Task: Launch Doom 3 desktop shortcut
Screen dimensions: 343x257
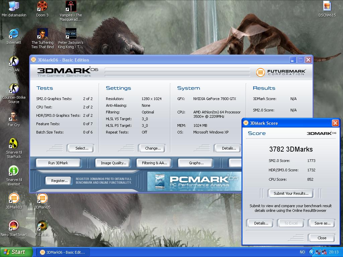Action: [42, 9]
